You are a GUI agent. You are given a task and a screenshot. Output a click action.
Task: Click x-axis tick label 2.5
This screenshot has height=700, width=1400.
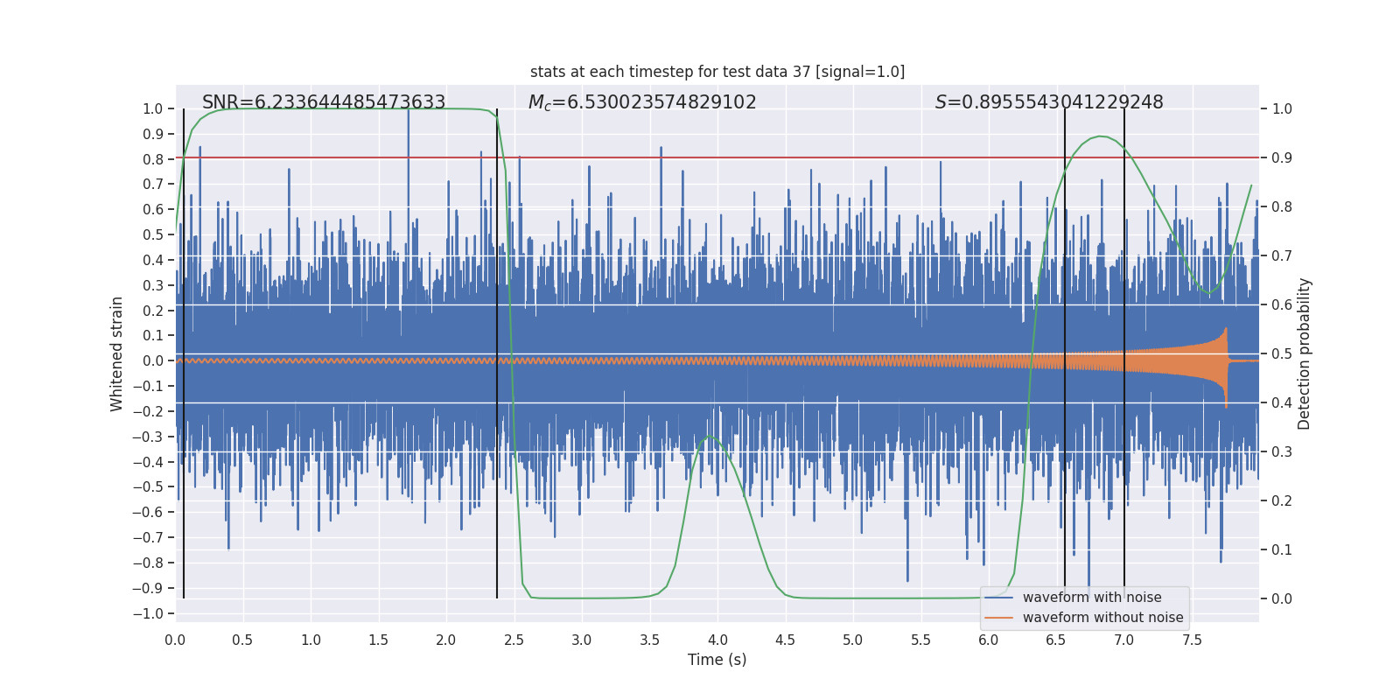tap(514, 640)
